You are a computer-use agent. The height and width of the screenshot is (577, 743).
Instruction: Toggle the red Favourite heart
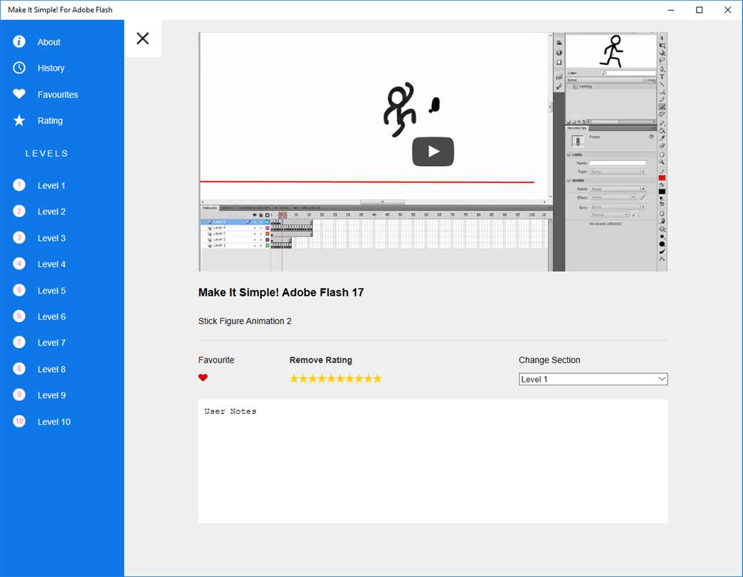[203, 378]
